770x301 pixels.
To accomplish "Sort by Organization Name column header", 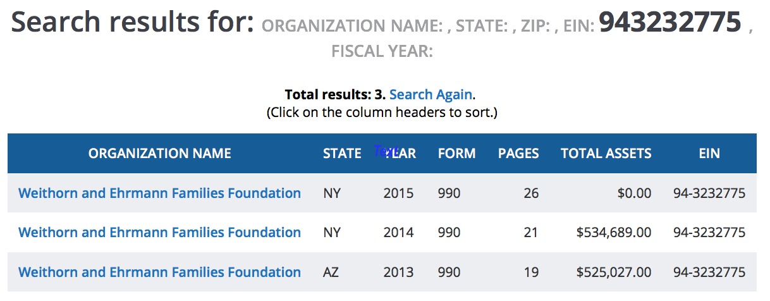I will point(159,154).
